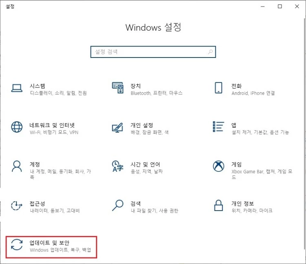Focus the 설정 검색 search field
The width and height of the screenshot is (306, 264).
(x=153, y=52)
